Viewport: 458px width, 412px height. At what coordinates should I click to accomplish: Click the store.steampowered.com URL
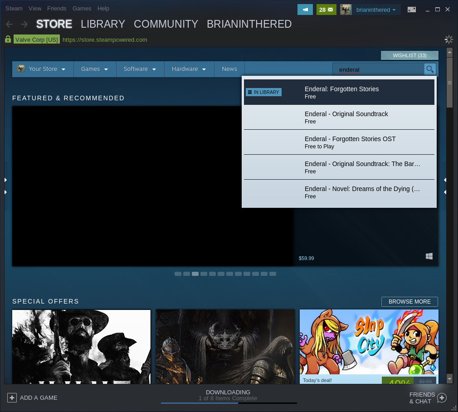105,40
